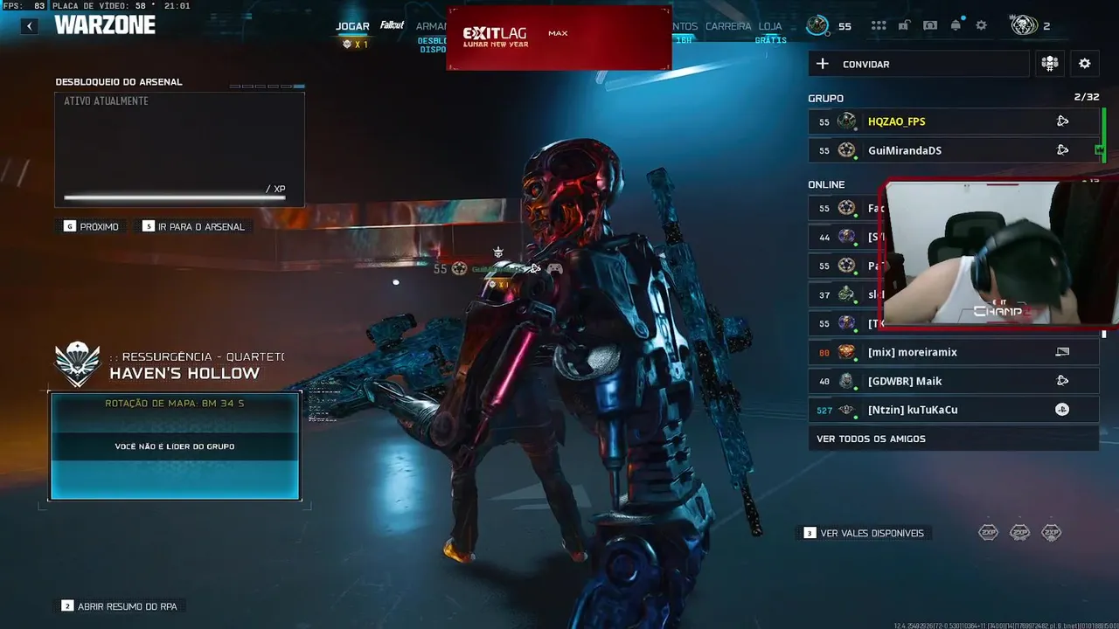Select friend [mix] moreiramix
Screen dimensions: 1119x629
[954, 352]
